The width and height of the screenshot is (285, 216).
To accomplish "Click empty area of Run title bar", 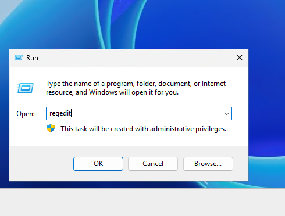I will [136, 58].
